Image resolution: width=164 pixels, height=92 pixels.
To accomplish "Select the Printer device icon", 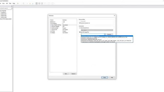I will (x=51, y=31).
